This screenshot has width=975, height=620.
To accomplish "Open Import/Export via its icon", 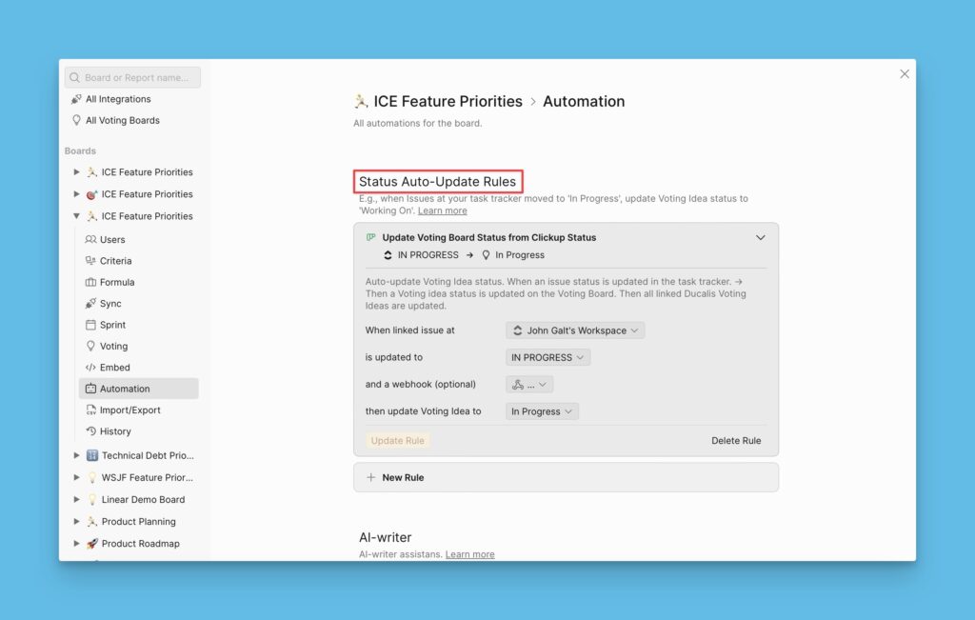I will tap(92, 410).
